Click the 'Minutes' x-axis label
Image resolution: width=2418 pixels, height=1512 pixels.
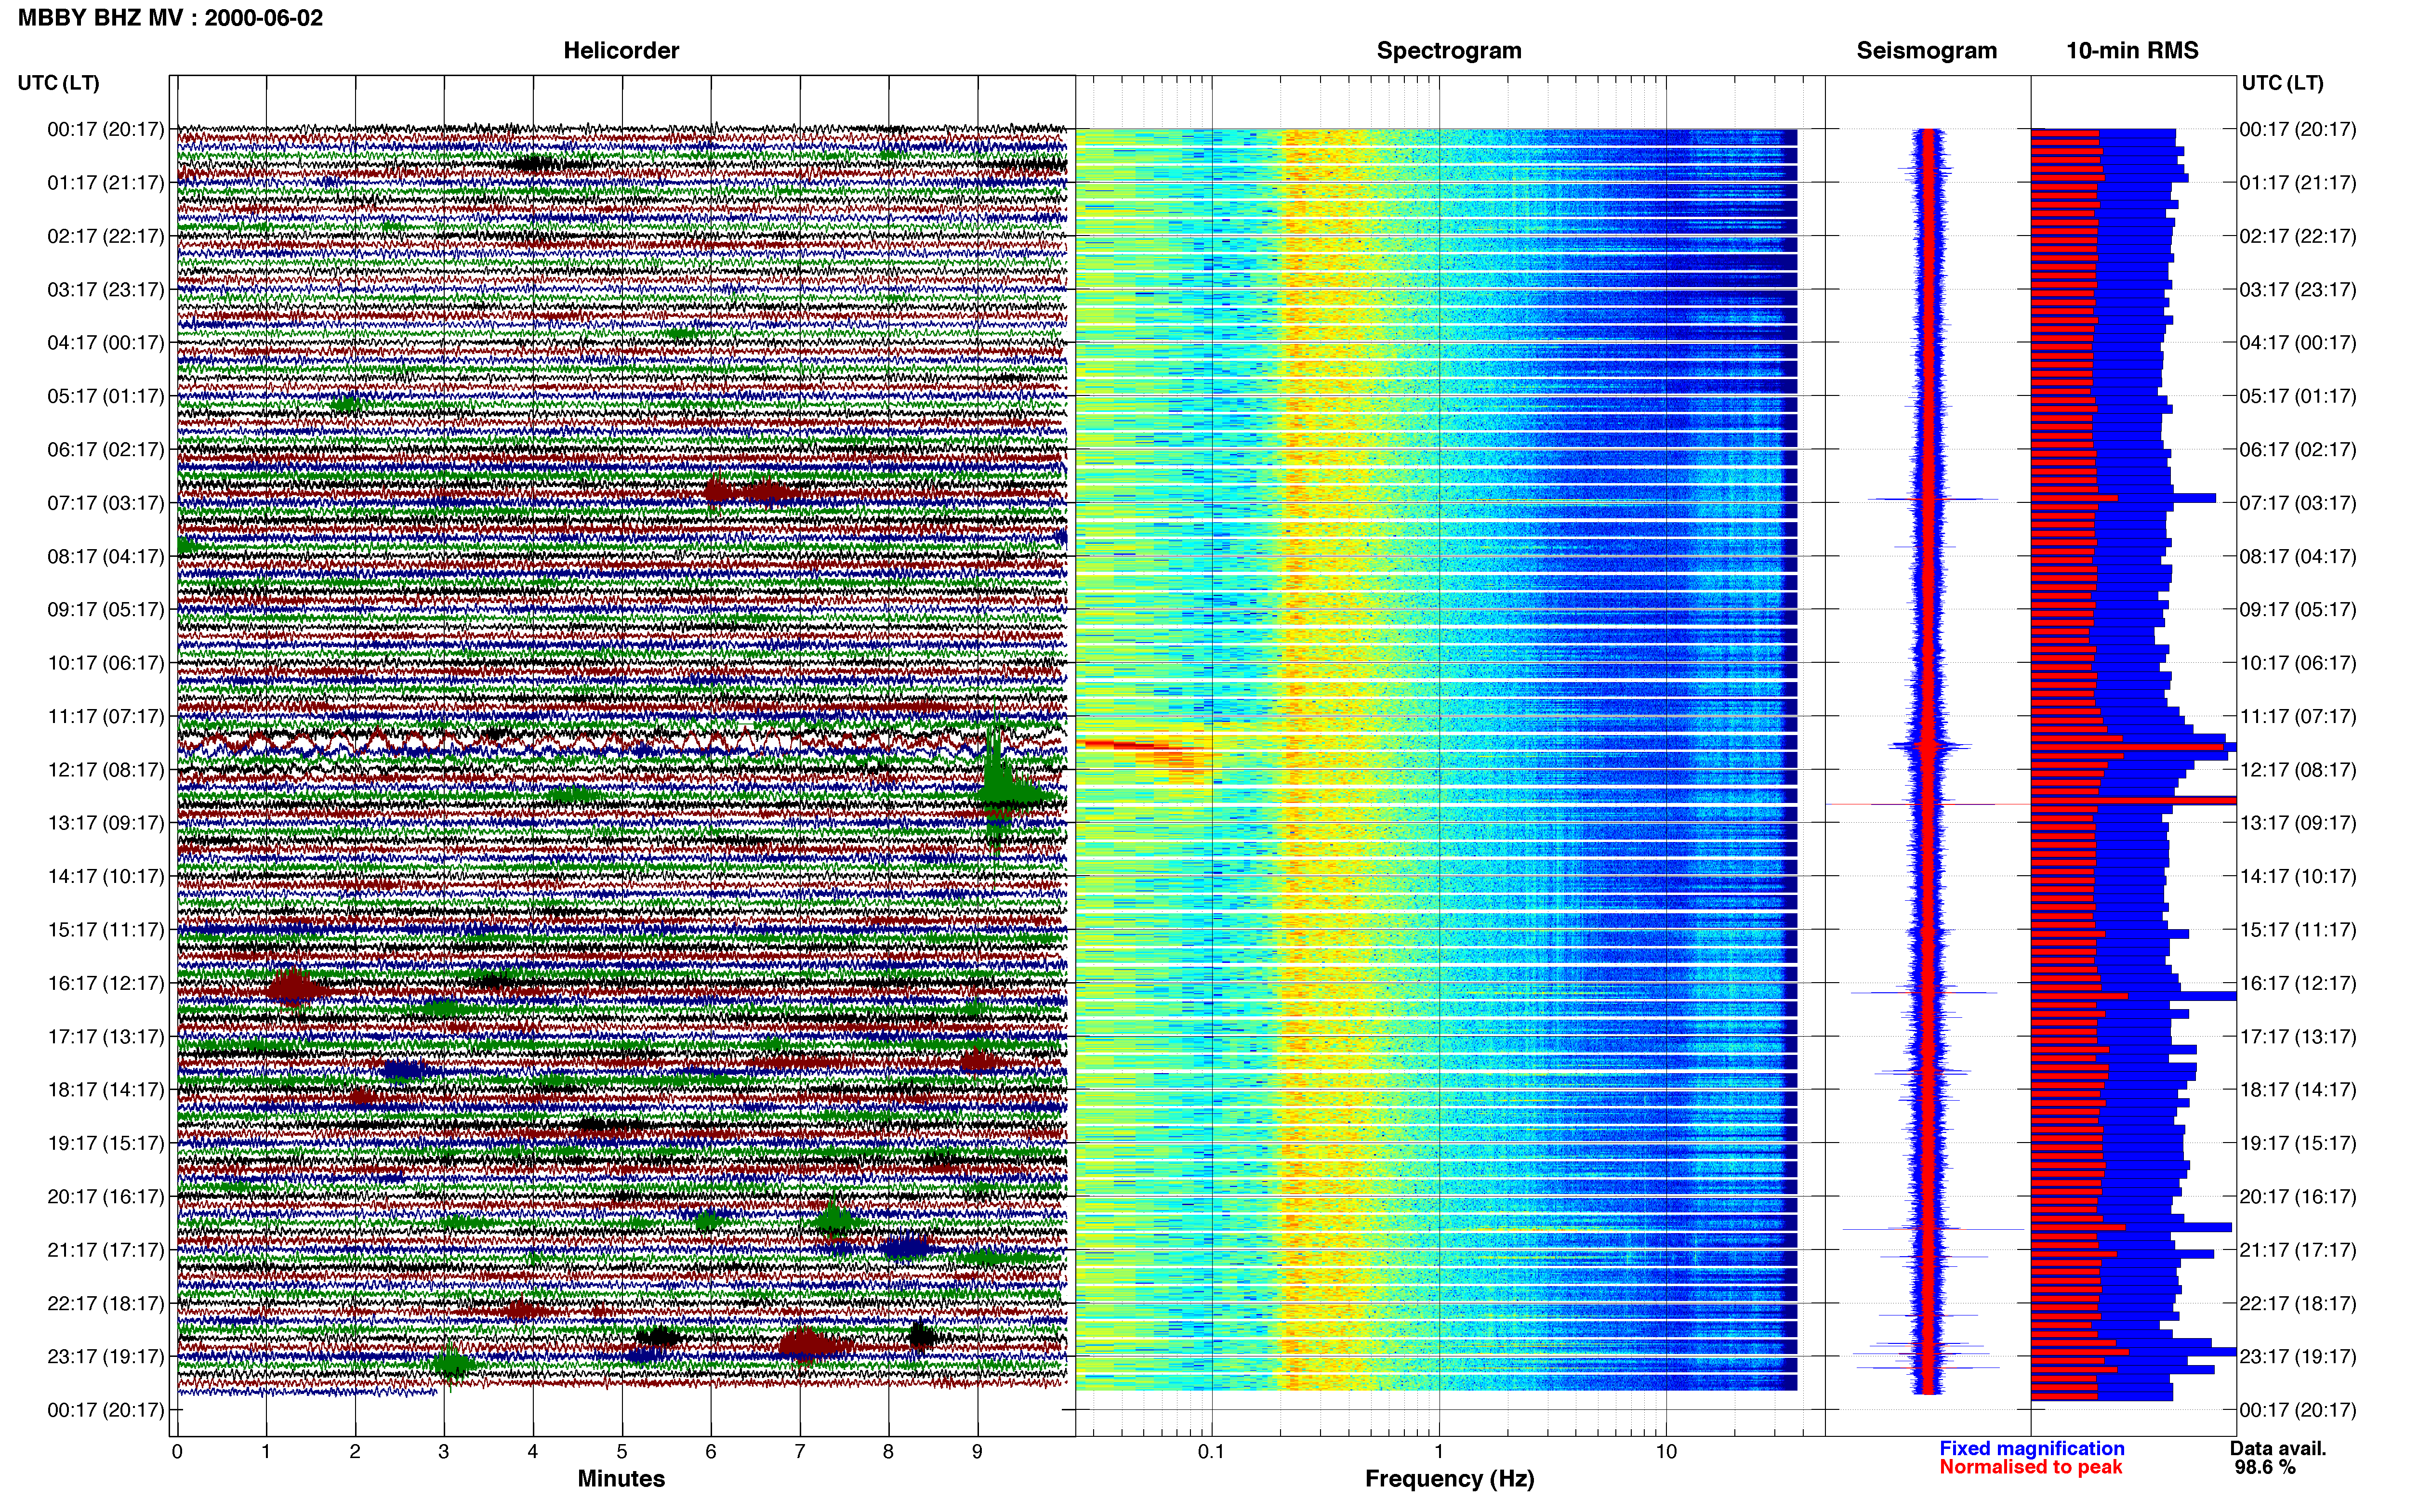point(621,1479)
